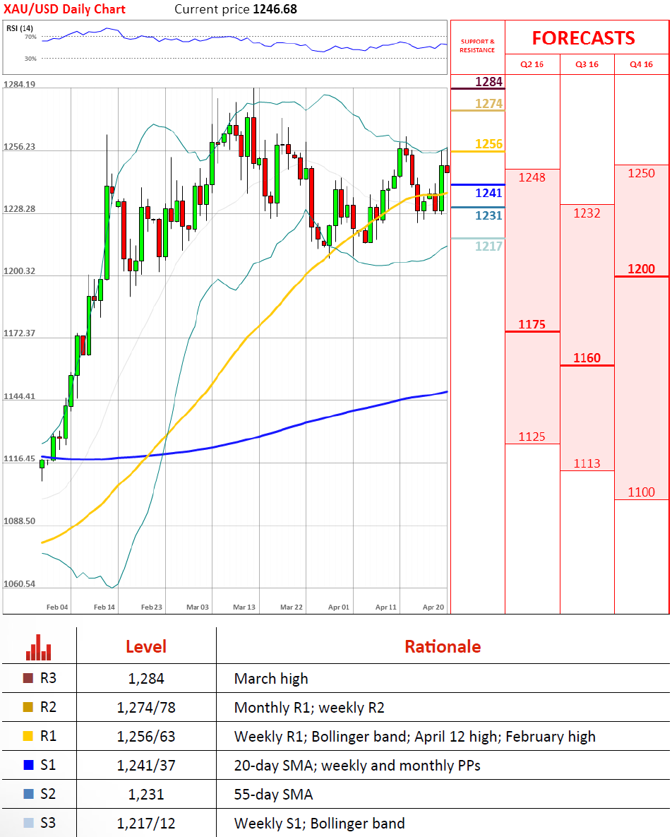Click the 1231 support level label

[x=488, y=215]
